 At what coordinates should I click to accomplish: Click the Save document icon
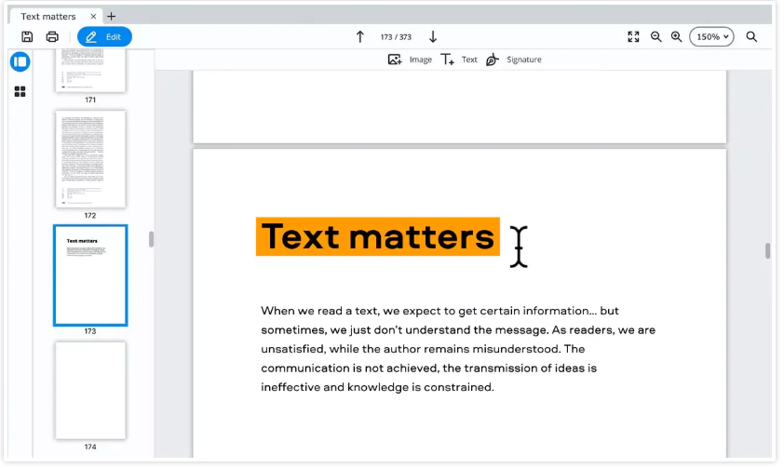(27, 37)
